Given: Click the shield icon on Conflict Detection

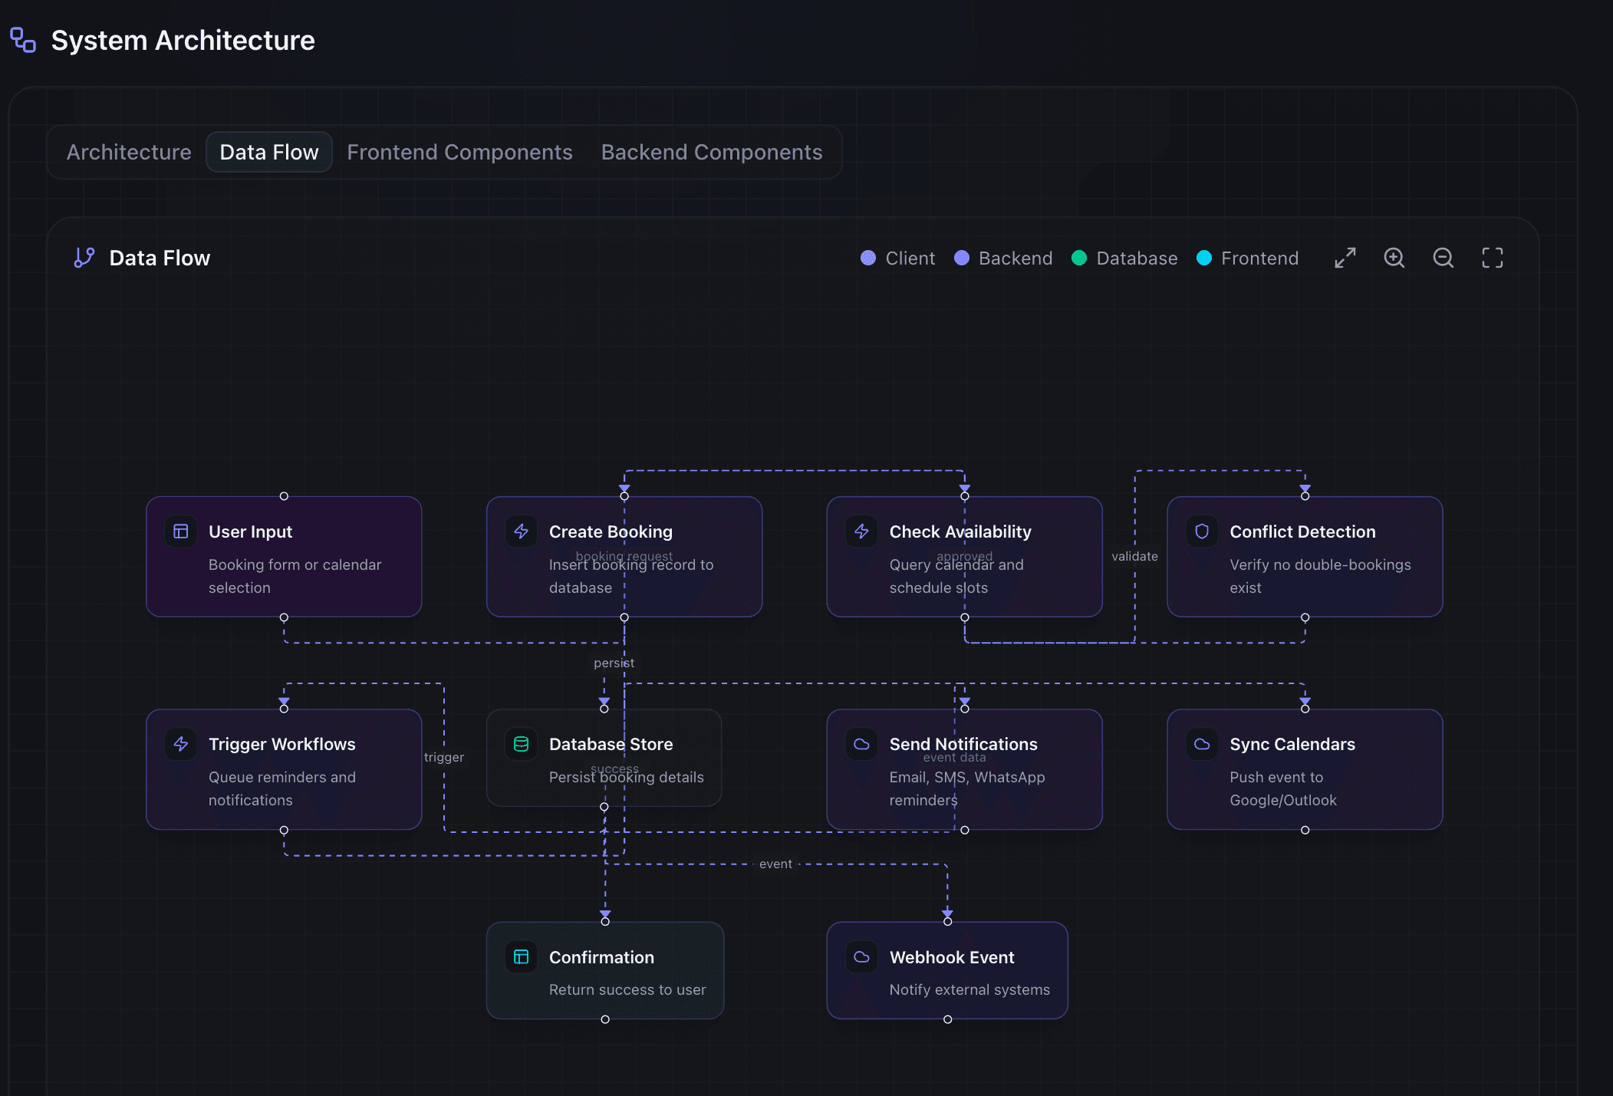Looking at the screenshot, I should pos(1201,531).
